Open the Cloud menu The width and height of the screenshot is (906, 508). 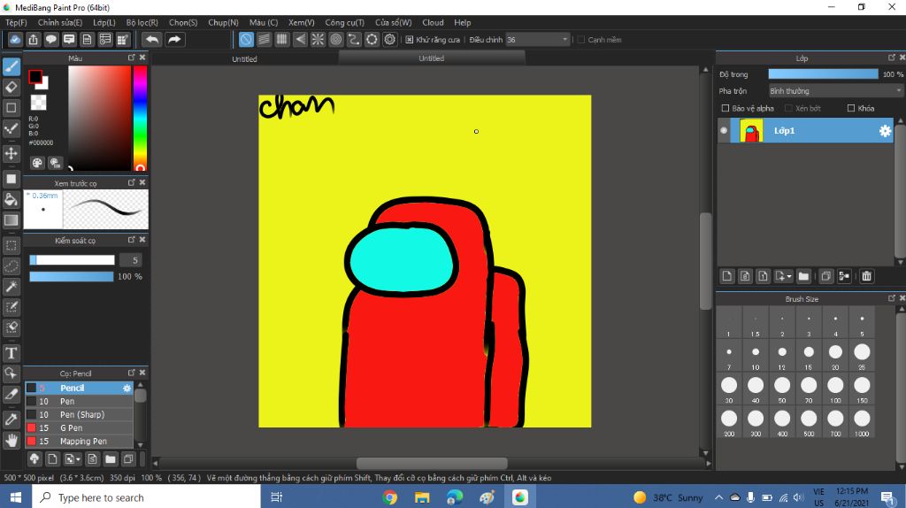433,22
